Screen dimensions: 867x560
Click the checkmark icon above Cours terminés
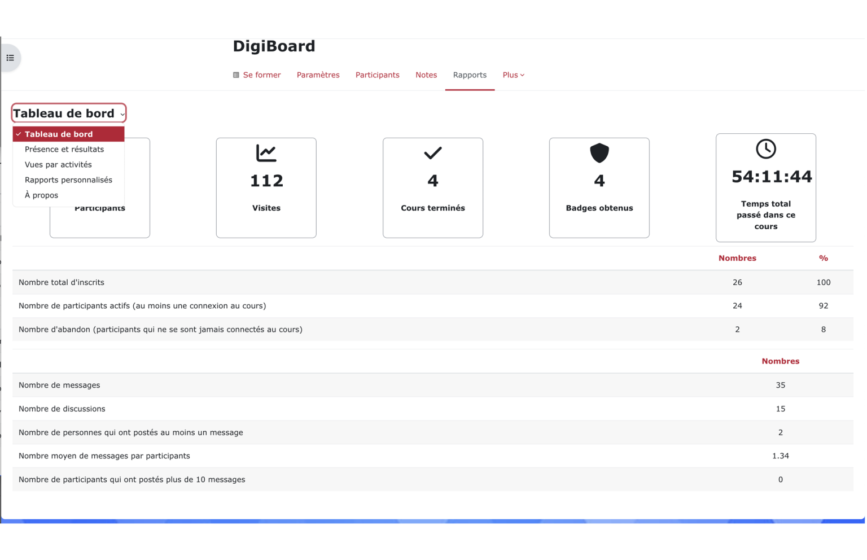pos(432,152)
